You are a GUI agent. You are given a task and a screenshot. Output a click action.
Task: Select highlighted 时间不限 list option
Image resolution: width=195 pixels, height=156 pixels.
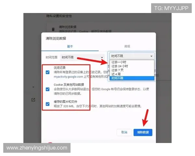tap(132, 78)
